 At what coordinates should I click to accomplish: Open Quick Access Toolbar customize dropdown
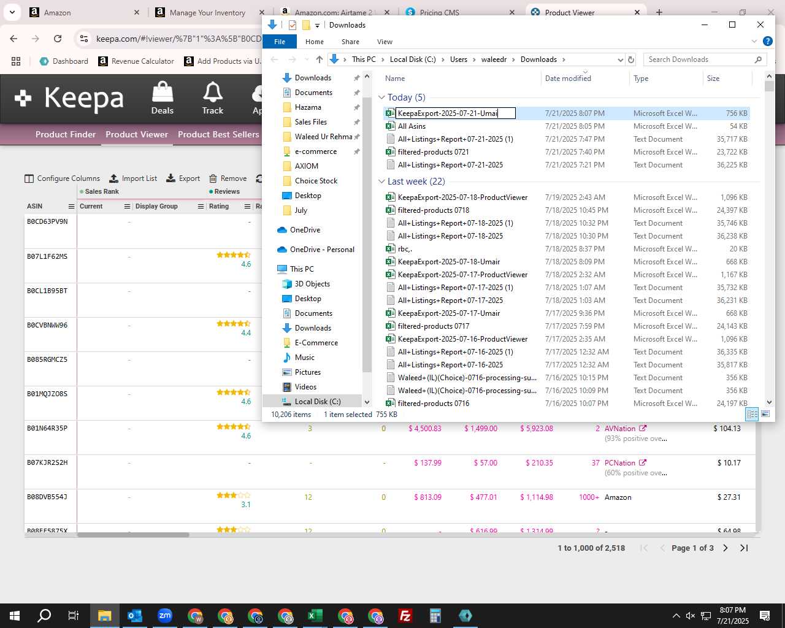[317, 25]
